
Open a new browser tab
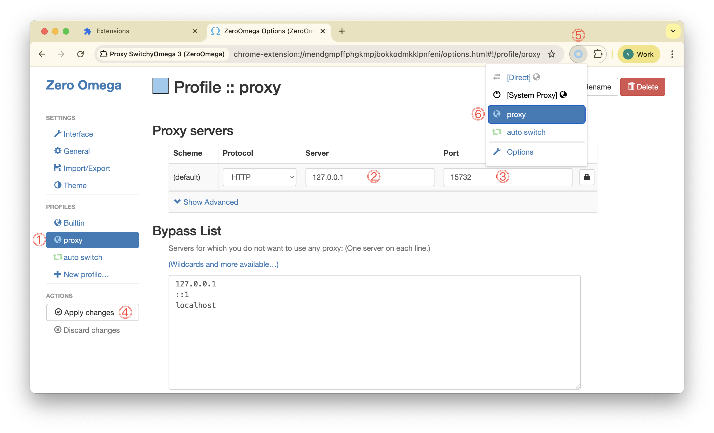pos(342,31)
